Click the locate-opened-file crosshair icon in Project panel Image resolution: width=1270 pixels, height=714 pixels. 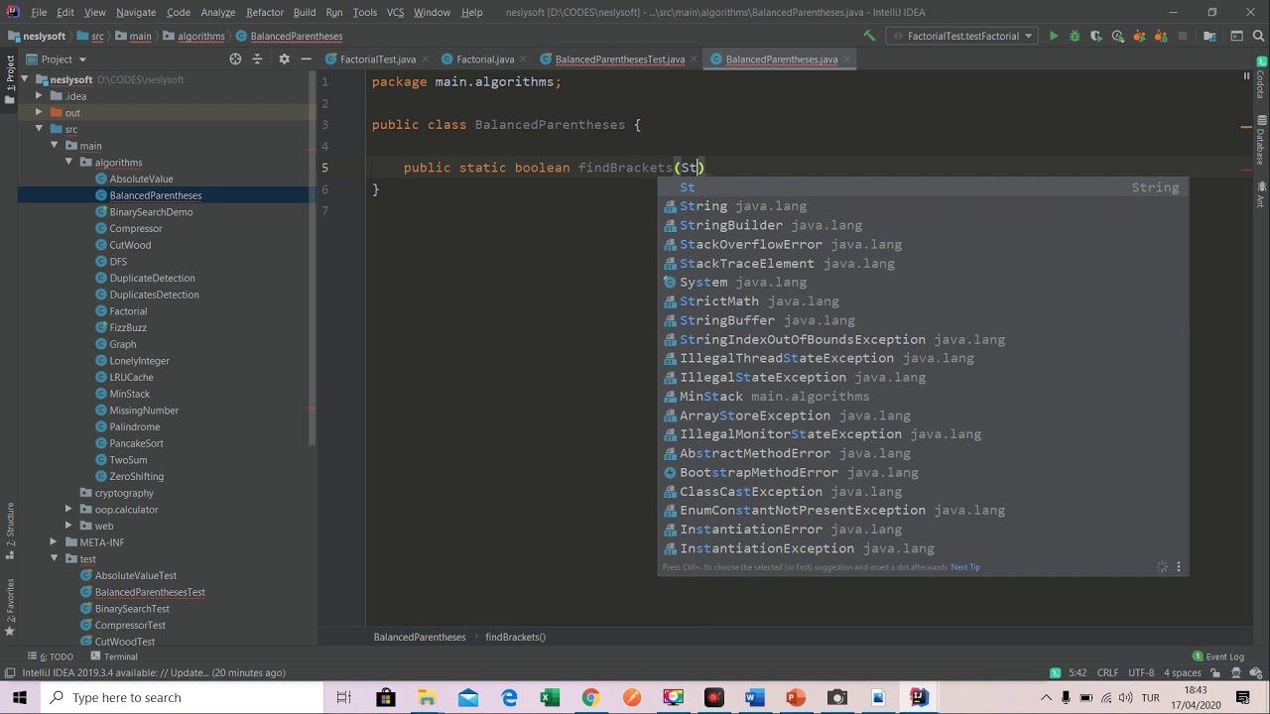(235, 59)
